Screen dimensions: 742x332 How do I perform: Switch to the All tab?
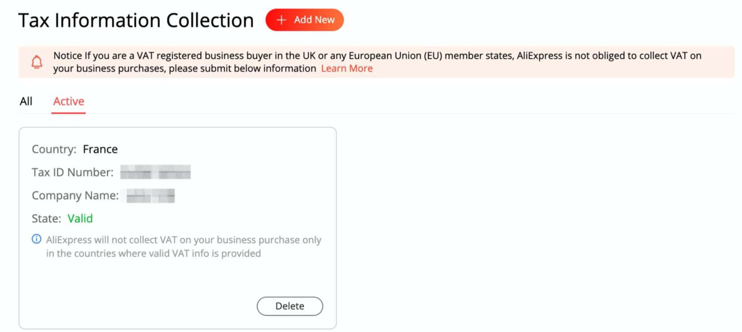26,101
